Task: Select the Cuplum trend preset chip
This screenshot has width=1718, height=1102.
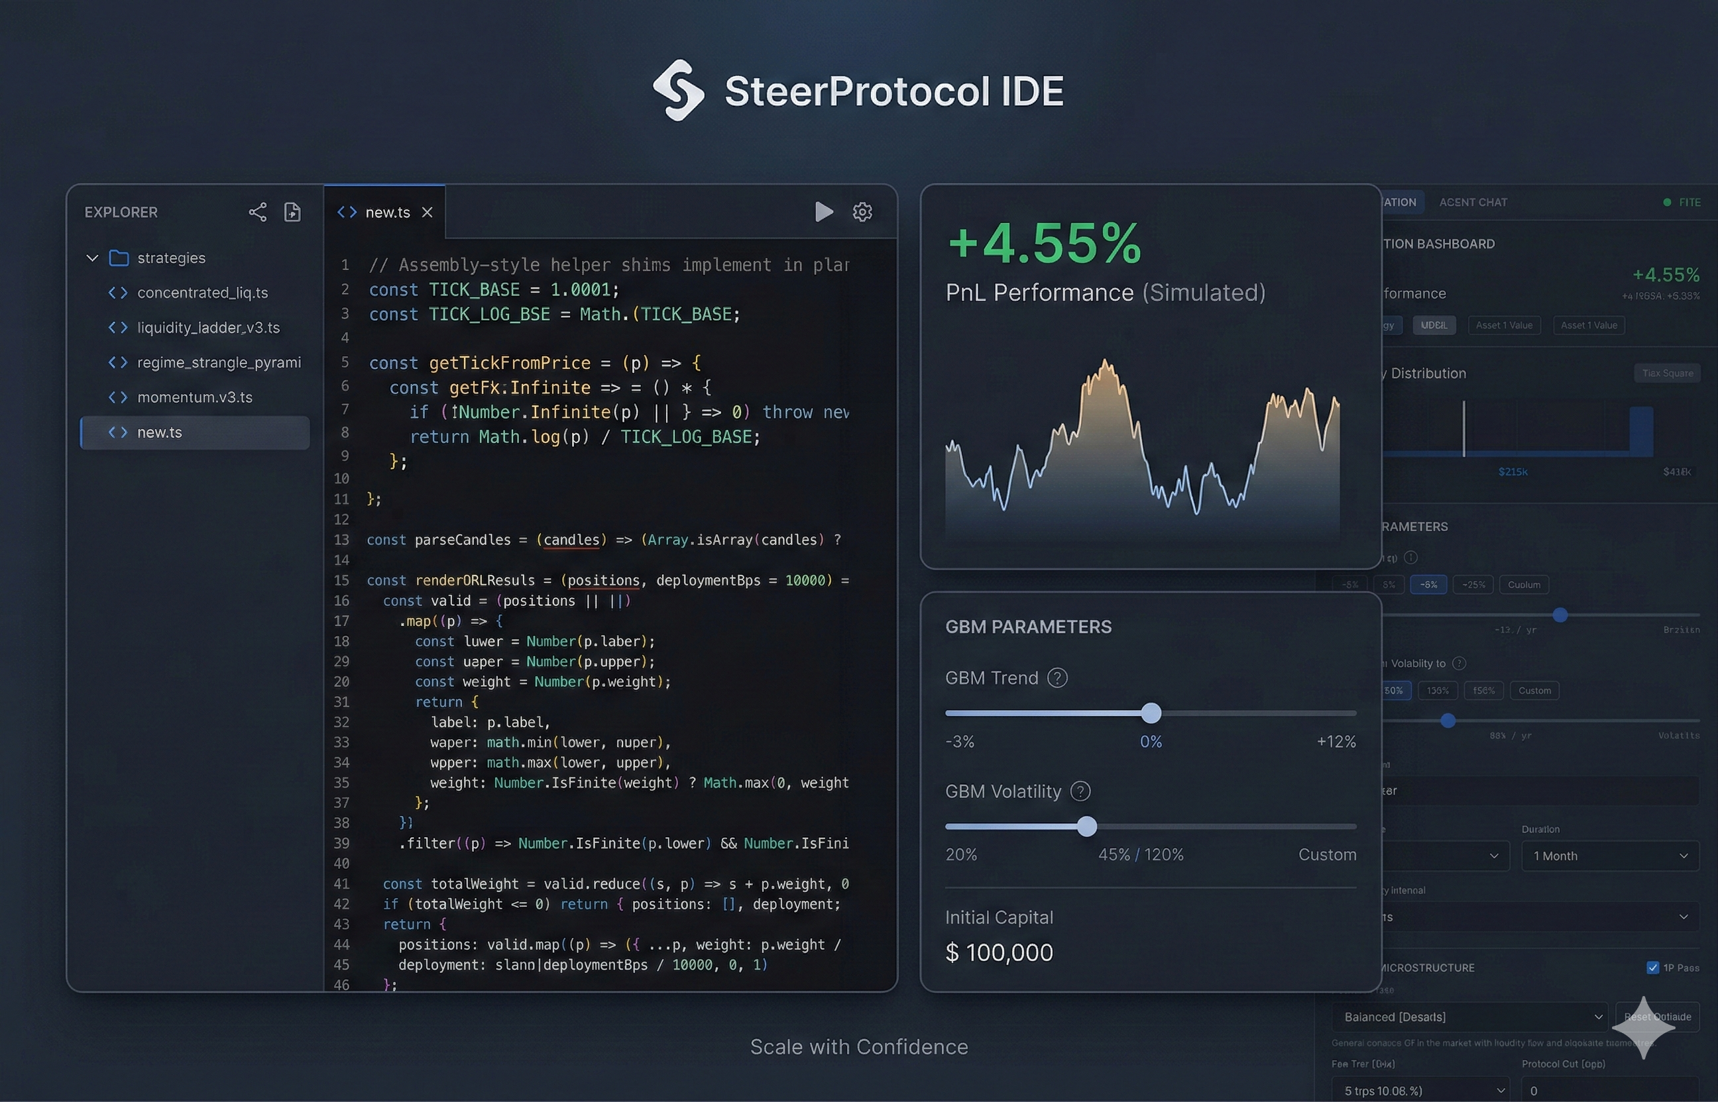Action: coord(1523,585)
